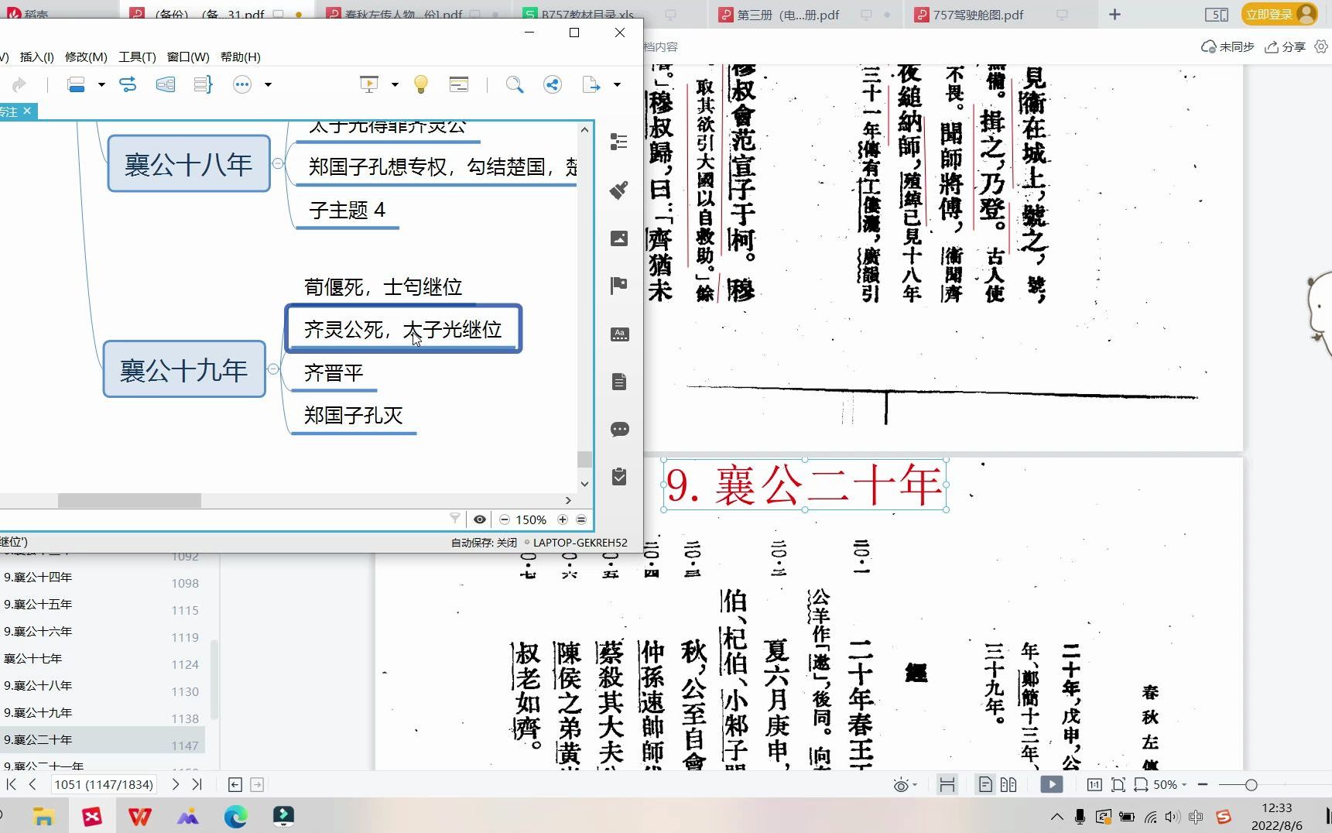The height and width of the screenshot is (833, 1332).
Task: Click the 立即登录 login button
Action: tap(1279, 15)
